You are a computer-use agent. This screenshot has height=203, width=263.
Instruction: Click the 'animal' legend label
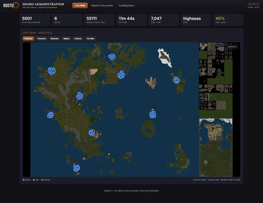pyautogui.click(x=47, y=180)
